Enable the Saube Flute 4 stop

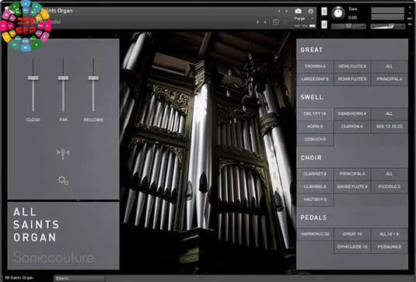352,186
